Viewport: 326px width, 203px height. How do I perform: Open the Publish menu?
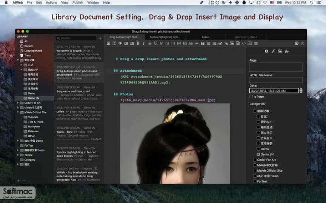click(78, 3)
